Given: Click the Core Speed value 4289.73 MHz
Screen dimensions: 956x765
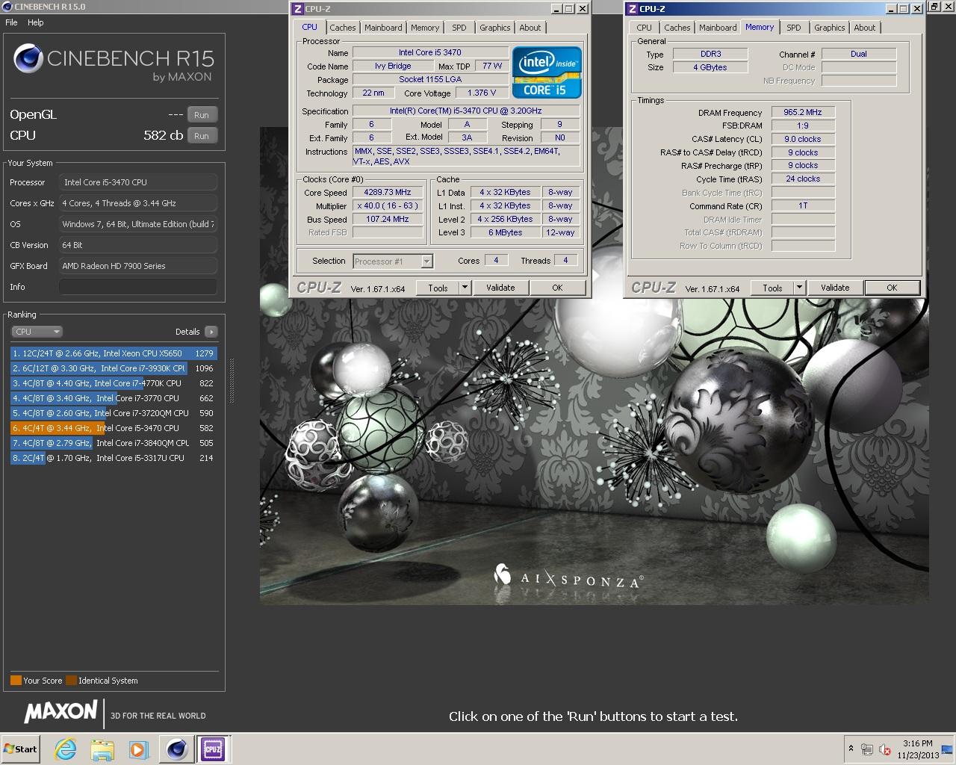Looking at the screenshot, I should (388, 192).
